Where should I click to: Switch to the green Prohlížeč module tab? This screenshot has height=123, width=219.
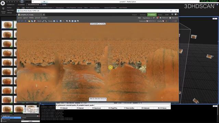[152, 15]
